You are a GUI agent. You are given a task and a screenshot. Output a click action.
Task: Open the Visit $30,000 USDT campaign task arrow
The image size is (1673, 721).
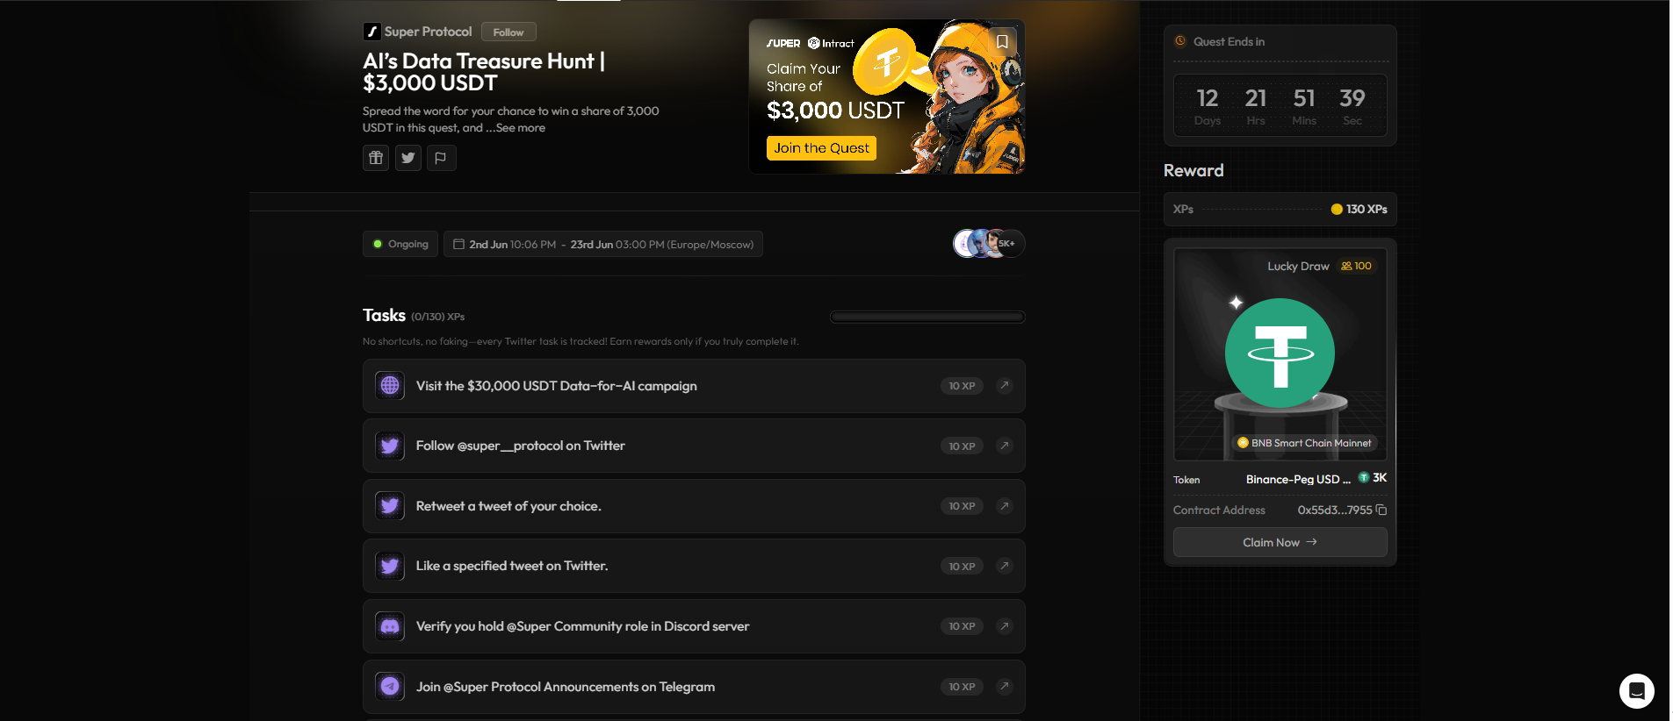tap(1005, 386)
